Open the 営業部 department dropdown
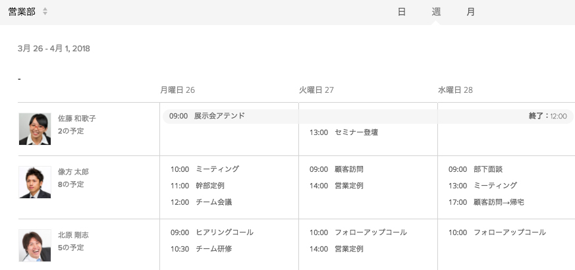 (22, 12)
